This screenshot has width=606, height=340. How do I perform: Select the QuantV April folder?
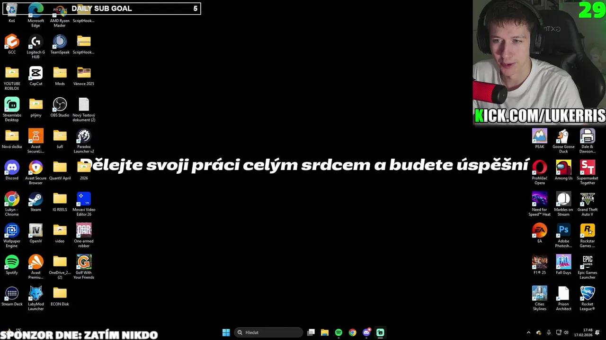pyautogui.click(x=60, y=167)
